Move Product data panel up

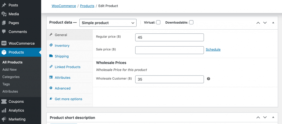tap(258, 23)
